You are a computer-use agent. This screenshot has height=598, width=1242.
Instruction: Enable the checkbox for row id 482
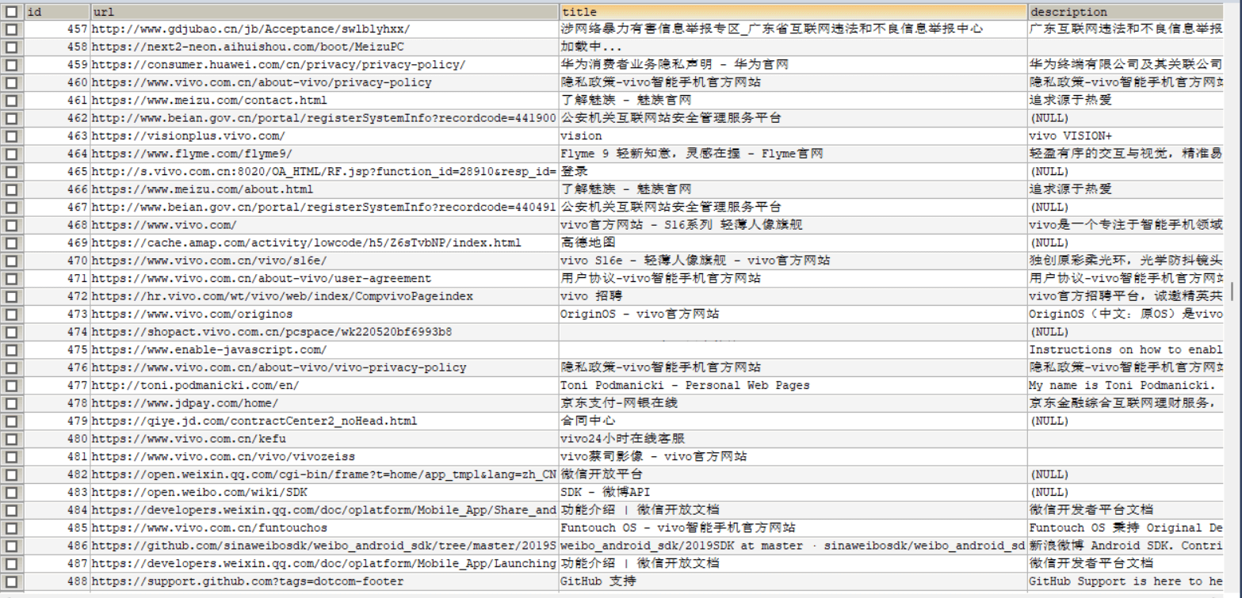[x=11, y=474]
